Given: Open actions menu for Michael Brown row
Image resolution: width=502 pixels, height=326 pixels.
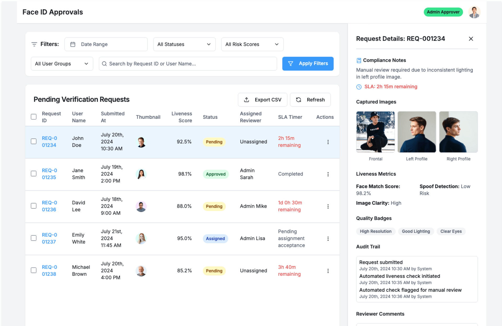Looking at the screenshot, I should pyautogui.click(x=328, y=271).
